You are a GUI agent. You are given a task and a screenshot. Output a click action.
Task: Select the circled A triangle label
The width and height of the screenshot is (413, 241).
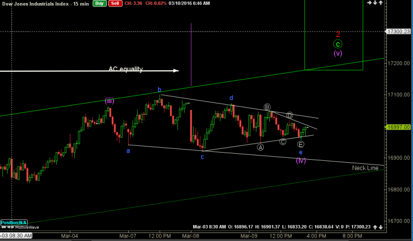260,148
